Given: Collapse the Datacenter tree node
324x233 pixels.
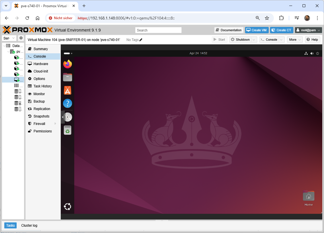Looking at the screenshot, I should click(x=4, y=46).
